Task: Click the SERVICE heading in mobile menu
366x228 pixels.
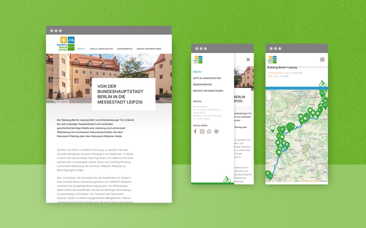Action: (x=197, y=101)
